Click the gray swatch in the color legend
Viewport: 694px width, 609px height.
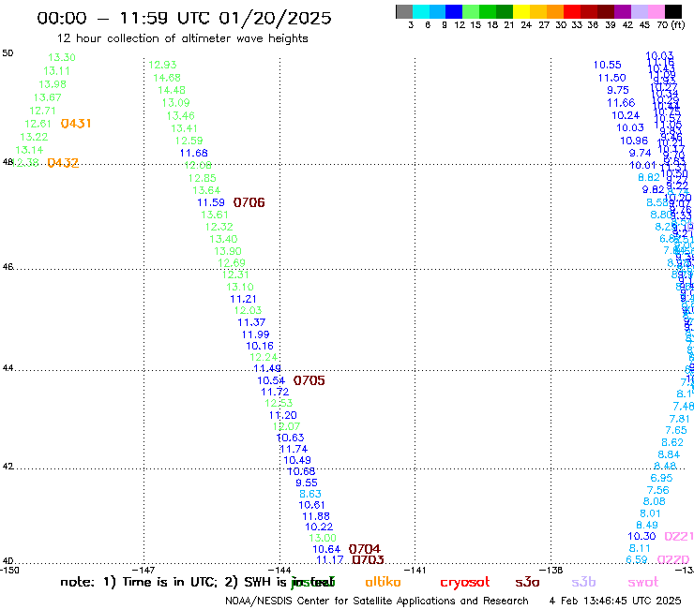pyautogui.click(x=404, y=11)
